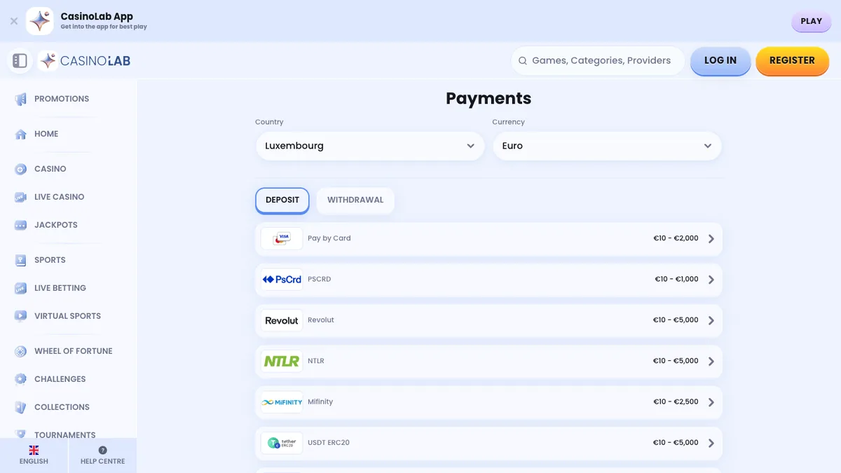Open SPORTS in sidebar

[50, 260]
